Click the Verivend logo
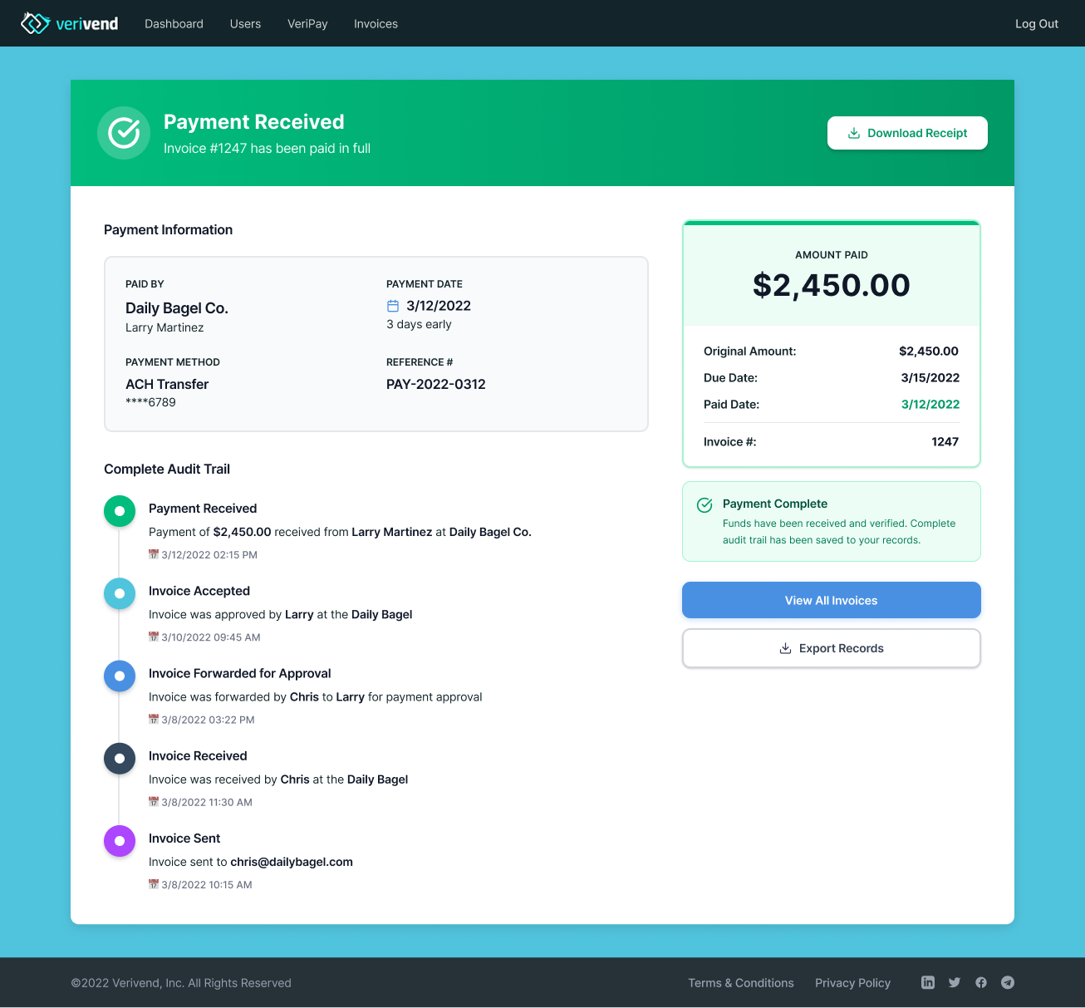 click(70, 23)
